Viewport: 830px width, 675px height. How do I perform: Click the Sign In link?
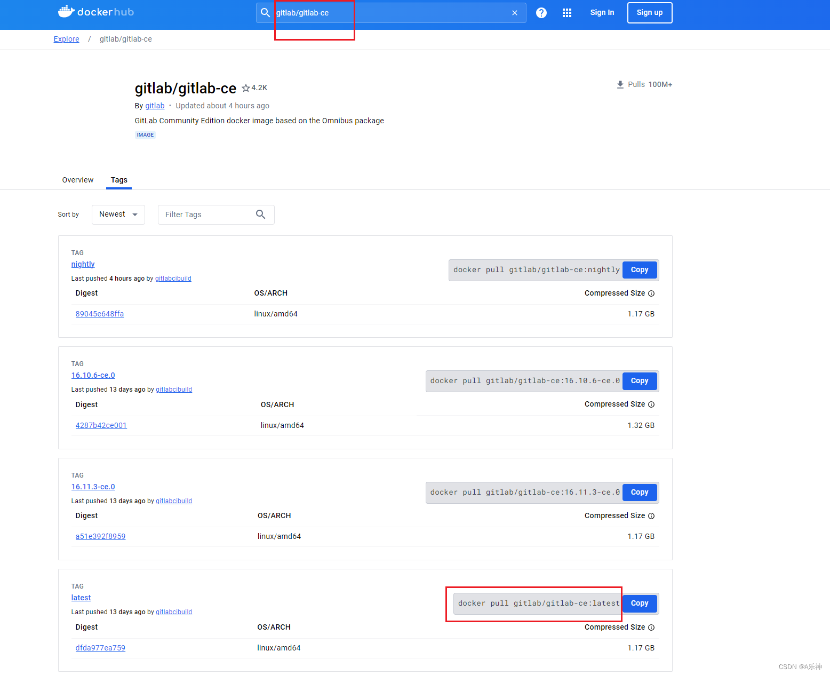click(x=602, y=12)
